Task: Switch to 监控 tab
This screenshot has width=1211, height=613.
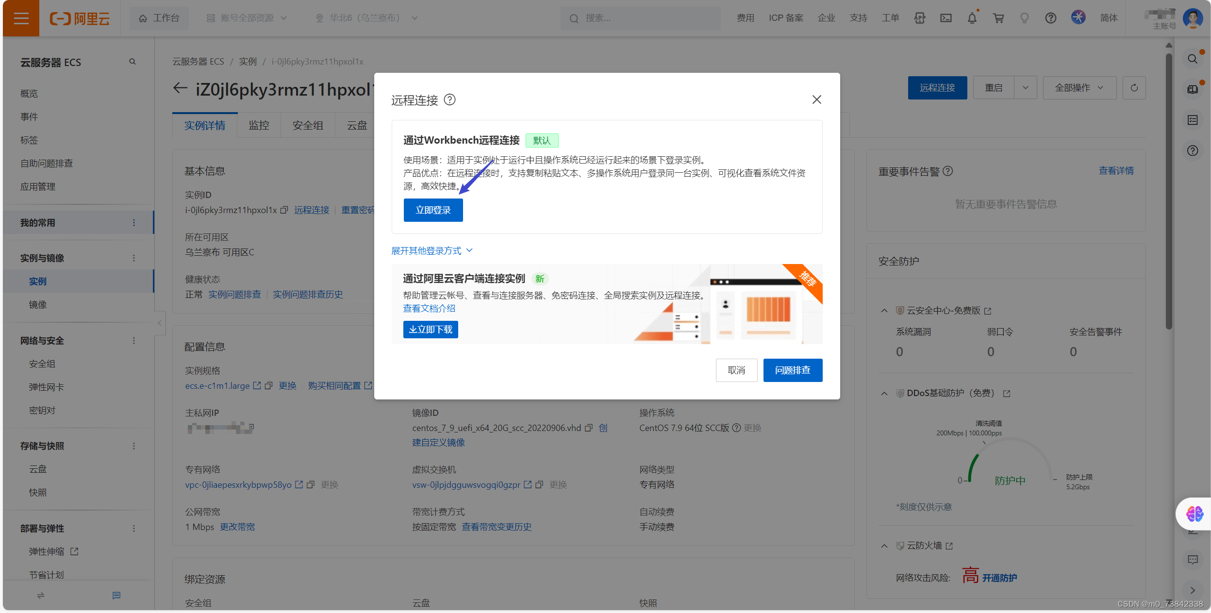Action: 259,125
